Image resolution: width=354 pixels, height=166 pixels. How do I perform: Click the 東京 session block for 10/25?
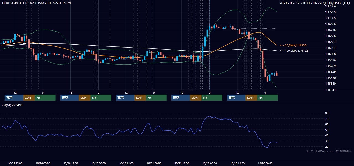[14, 98]
